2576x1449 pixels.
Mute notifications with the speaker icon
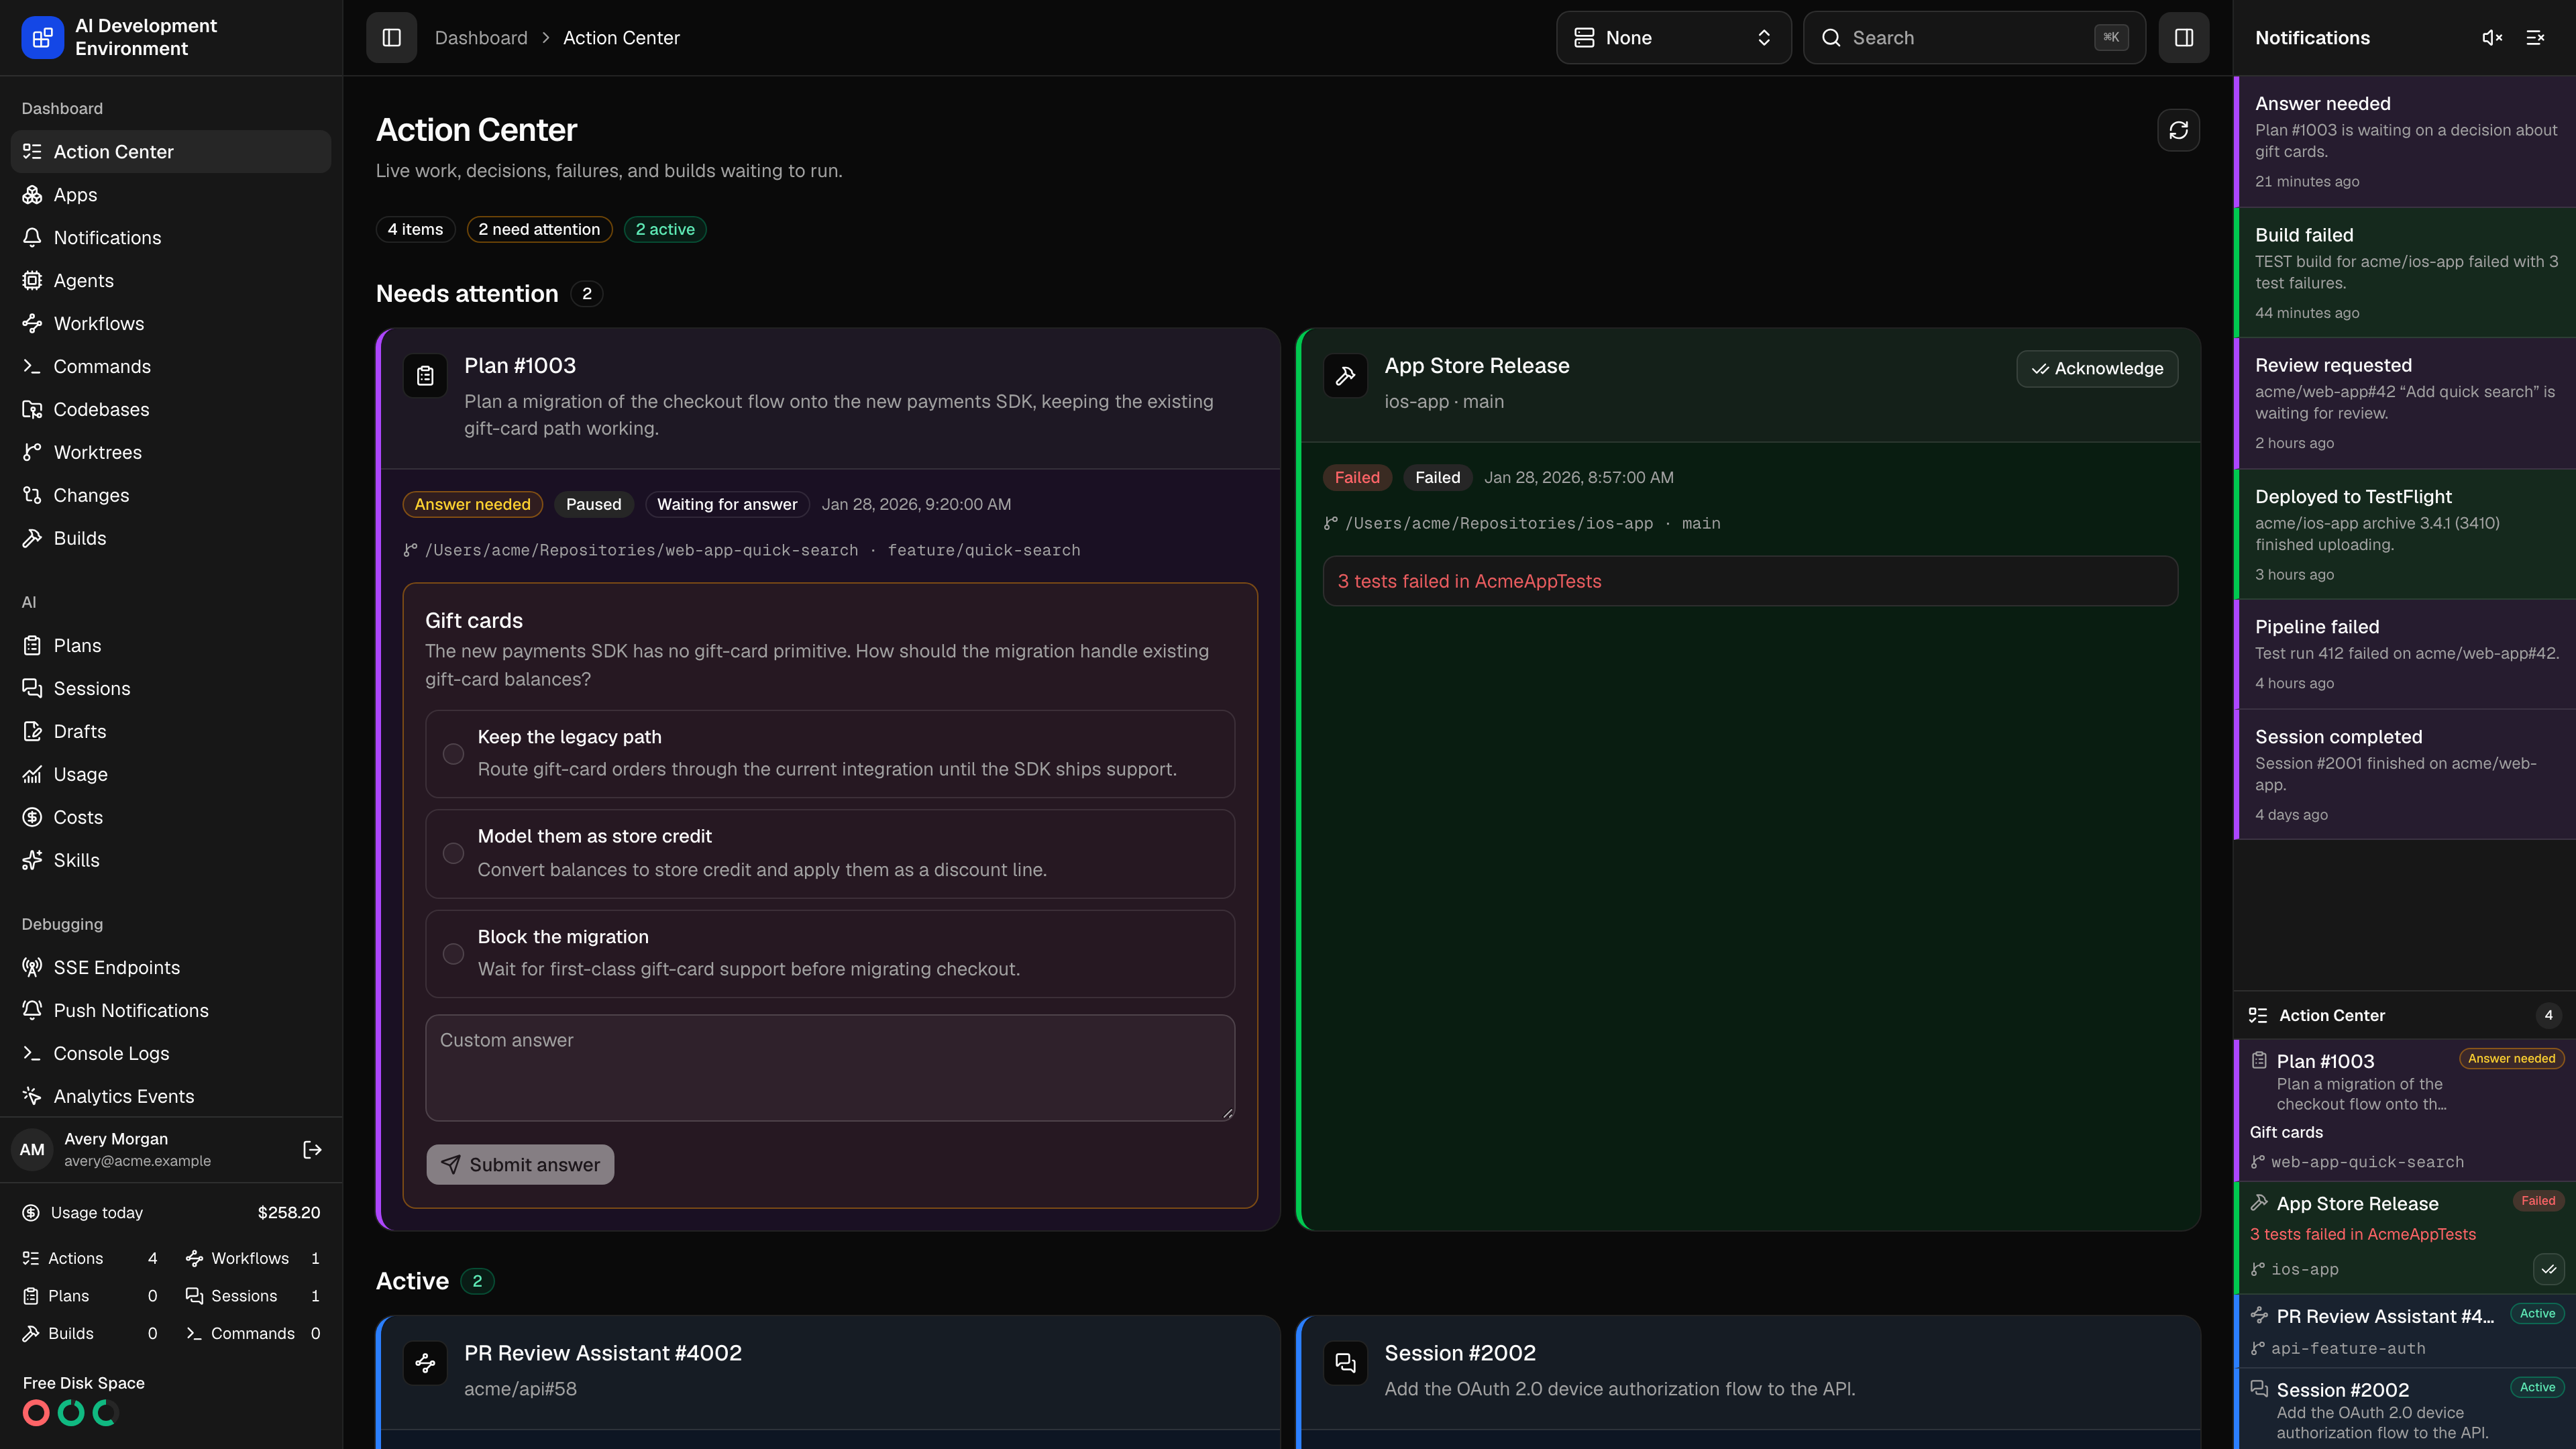click(x=2492, y=38)
